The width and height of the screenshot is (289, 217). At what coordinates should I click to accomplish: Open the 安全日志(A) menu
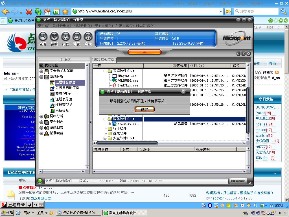pos(103,26)
